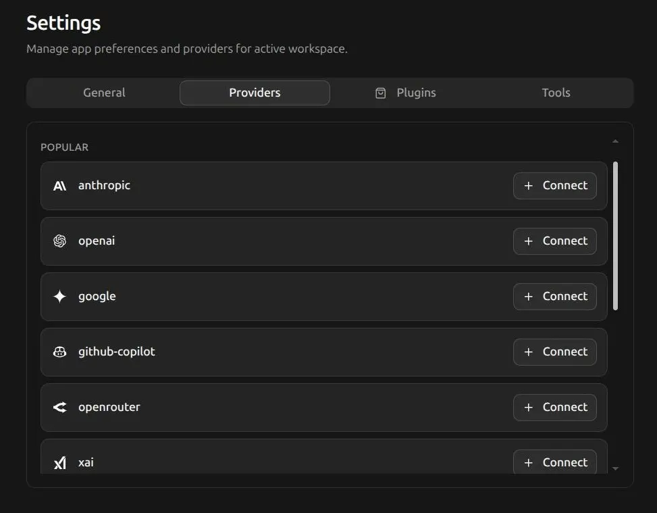Click the scrollbar down arrow
This screenshot has height=513, width=657.
(x=615, y=468)
